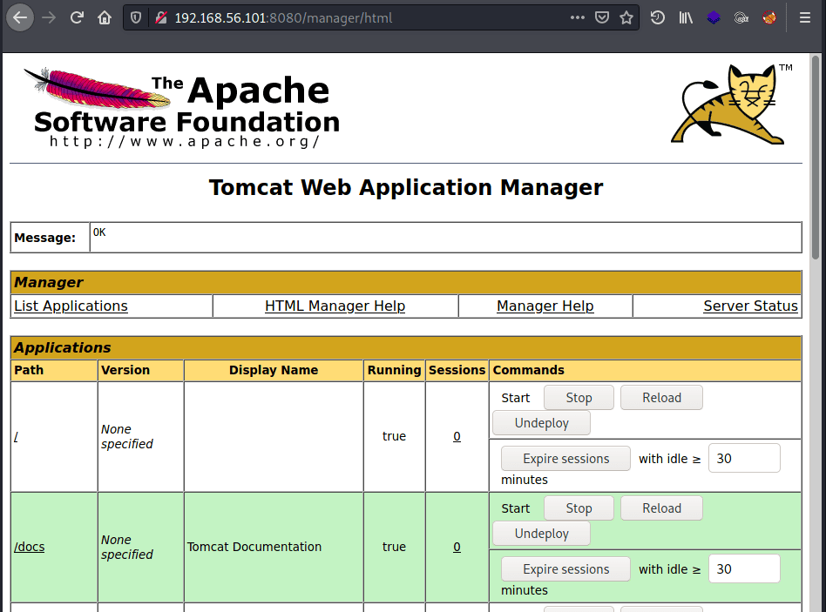The image size is (826, 612).
Task: Open the history clock icon
Action: [x=658, y=18]
